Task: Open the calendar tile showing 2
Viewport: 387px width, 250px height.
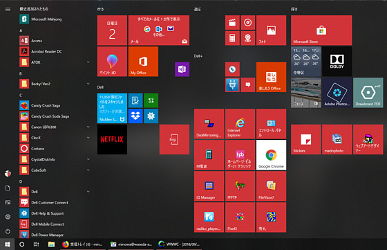Action: click(112, 30)
